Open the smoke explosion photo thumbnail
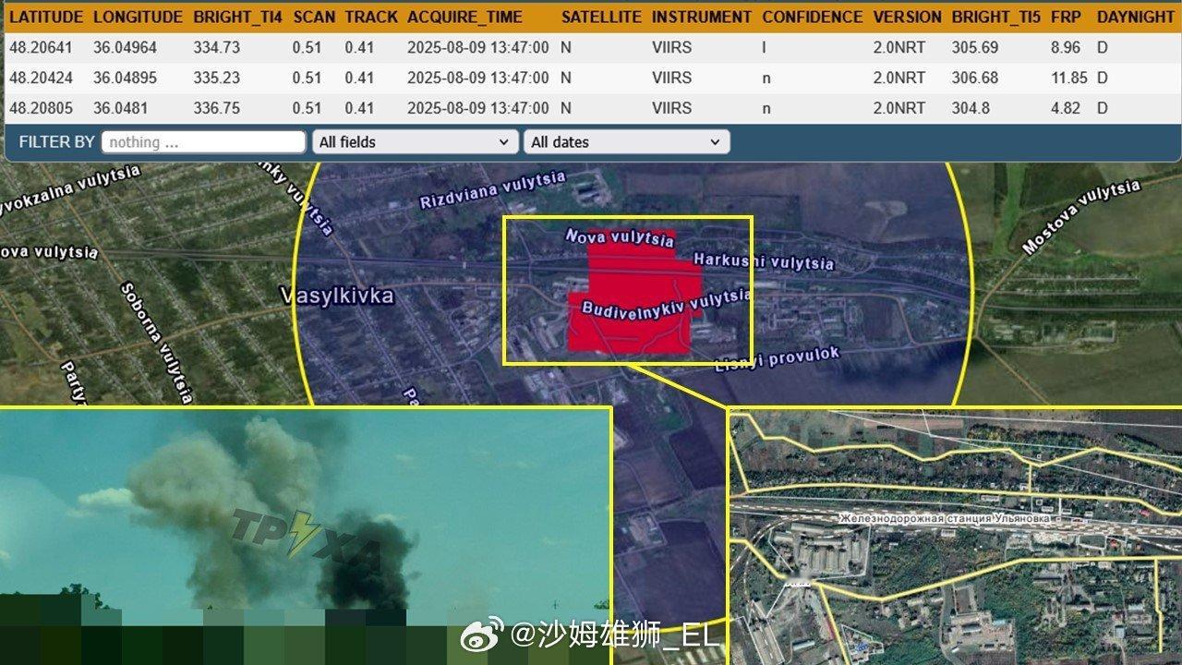Image resolution: width=1182 pixels, height=665 pixels. tap(306, 536)
